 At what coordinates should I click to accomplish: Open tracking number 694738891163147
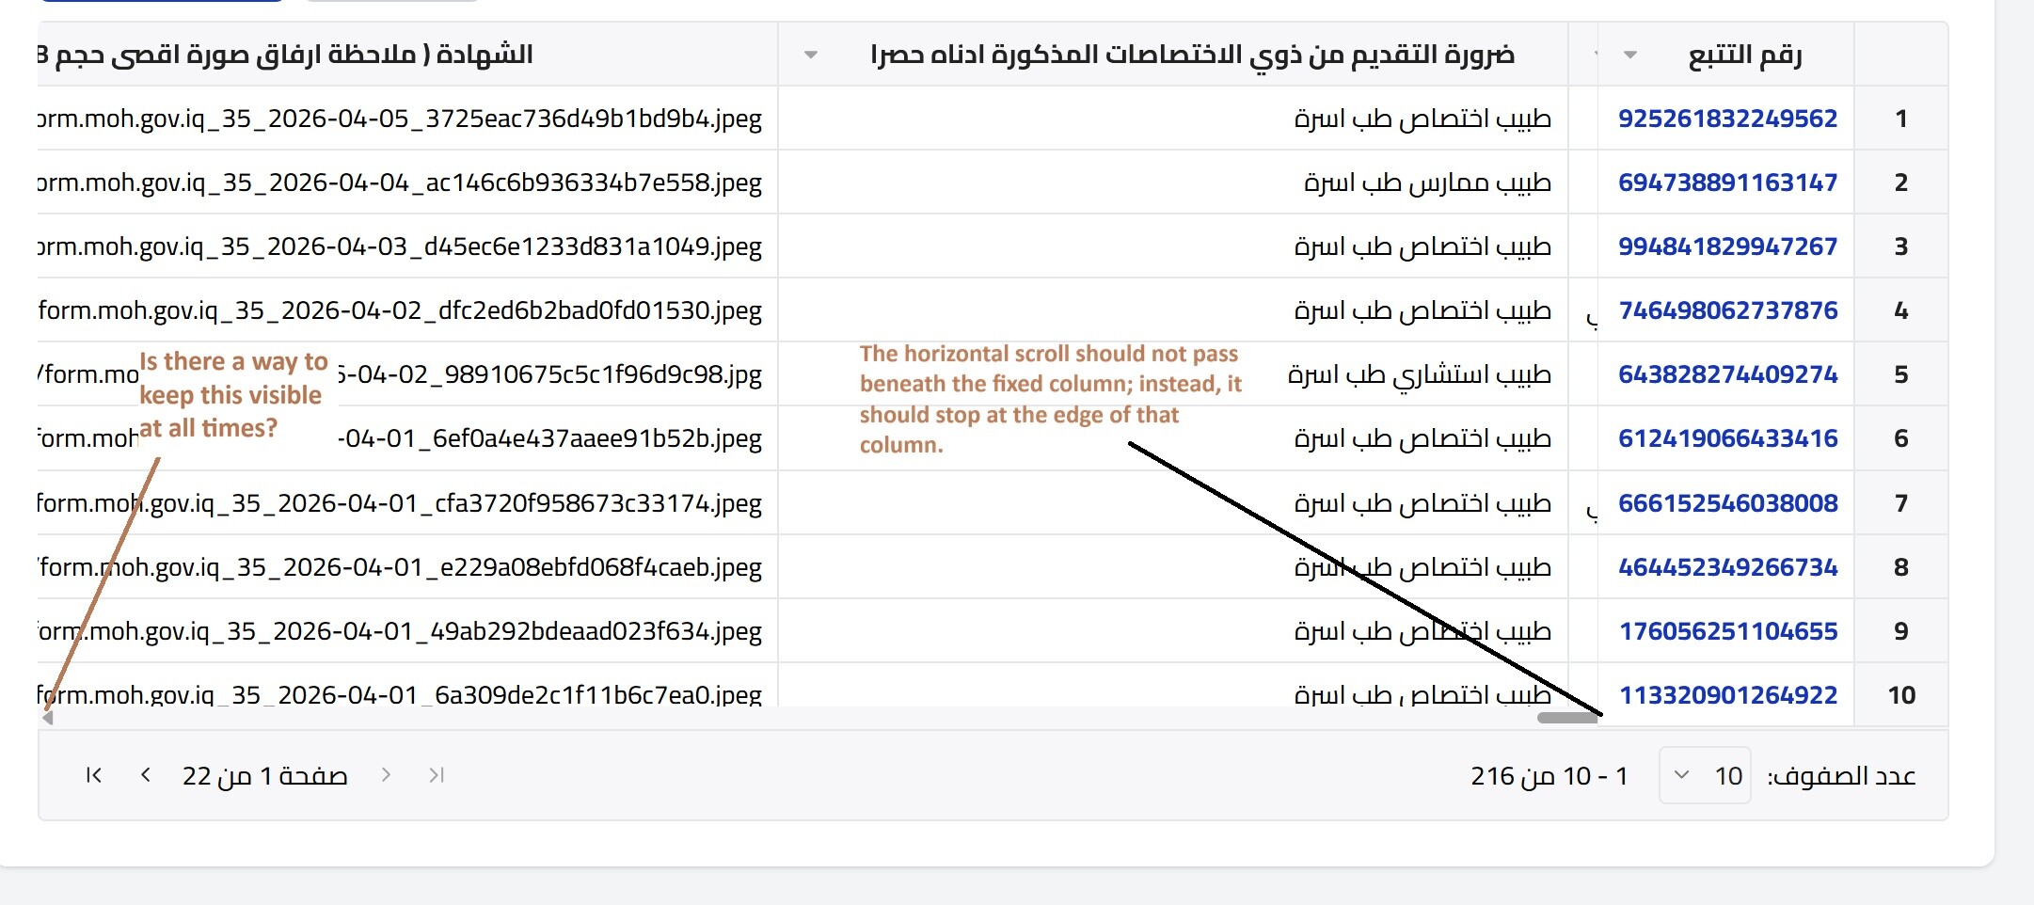point(1727,183)
